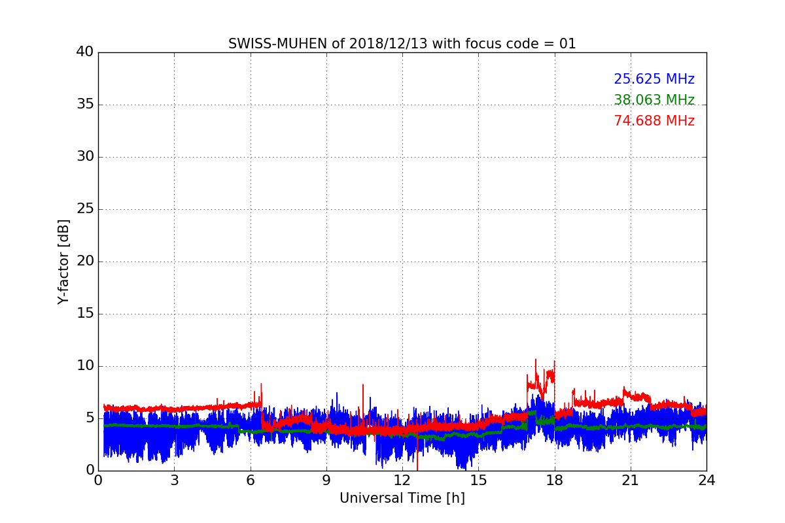Image resolution: width=785 pixels, height=523 pixels.
Task: Click the y-axis tick value 15
Action: [85, 314]
